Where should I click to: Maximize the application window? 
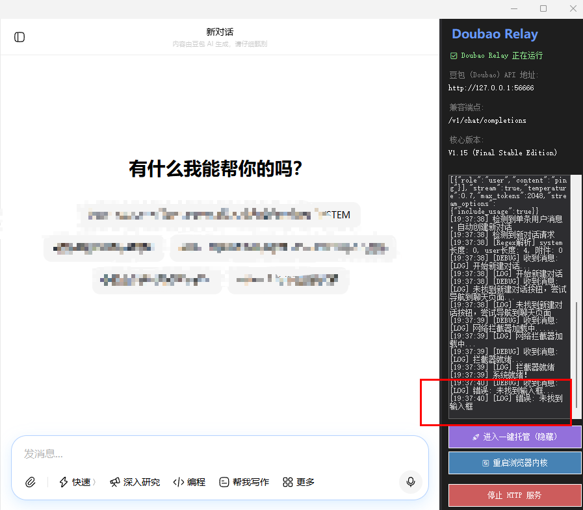543,8
